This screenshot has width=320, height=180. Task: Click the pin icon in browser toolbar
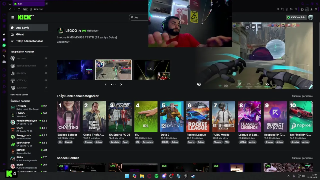[278, 9]
